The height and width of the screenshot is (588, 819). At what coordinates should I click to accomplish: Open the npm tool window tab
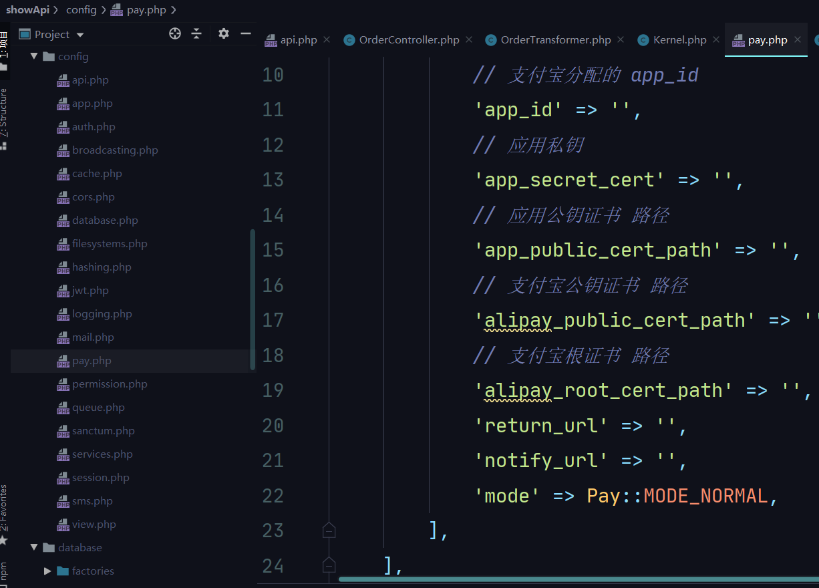[4, 574]
